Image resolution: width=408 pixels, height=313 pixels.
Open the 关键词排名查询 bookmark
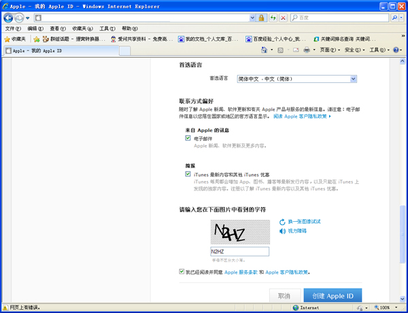345,39
